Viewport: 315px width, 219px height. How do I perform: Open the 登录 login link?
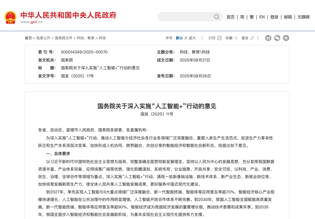coord(274,17)
